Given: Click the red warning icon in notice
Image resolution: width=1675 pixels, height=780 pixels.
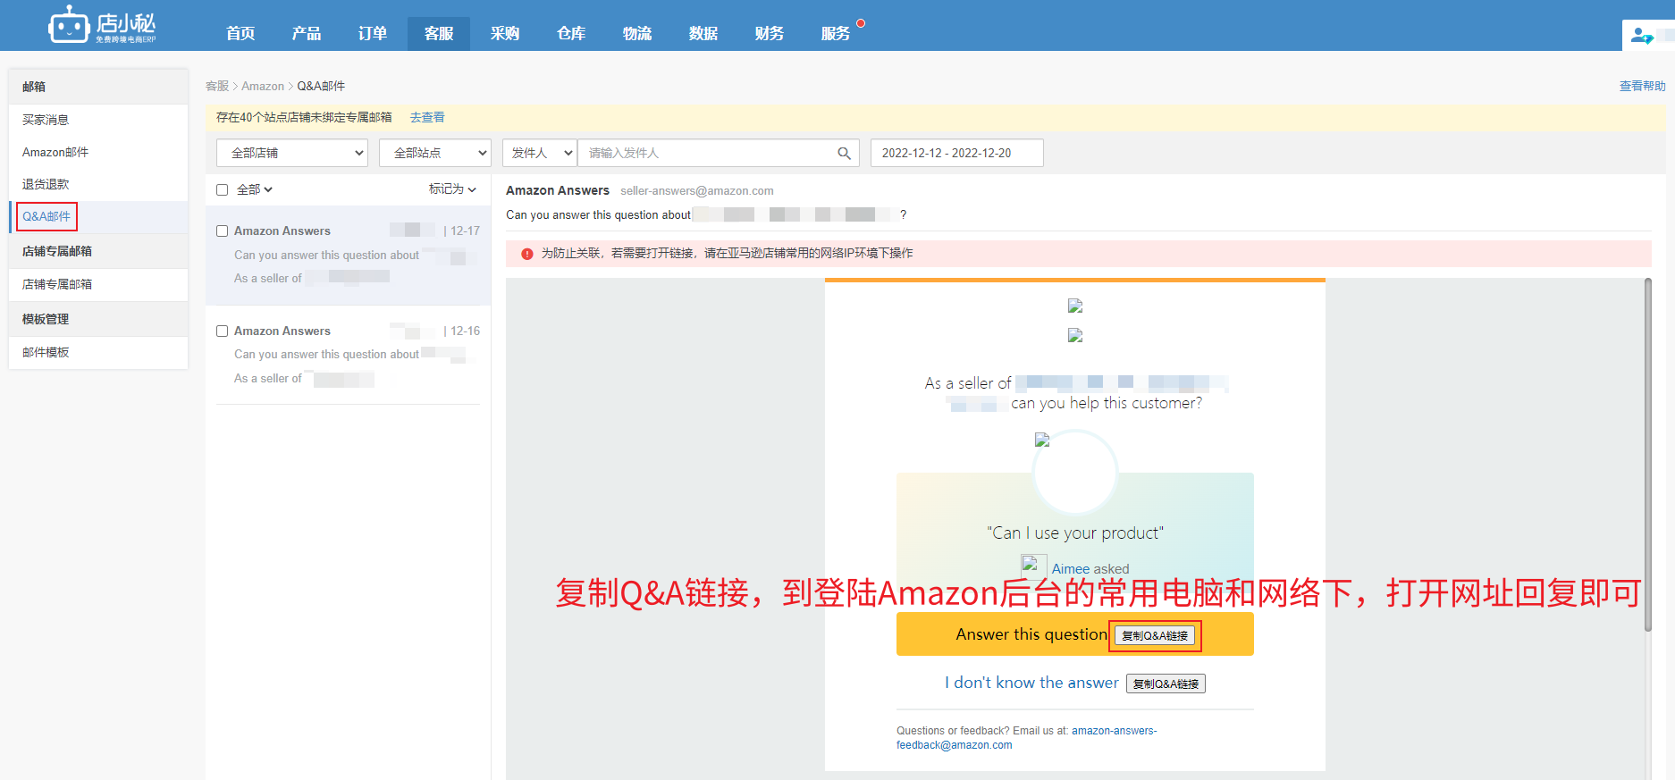Looking at the screenshot, I should 526,254.
